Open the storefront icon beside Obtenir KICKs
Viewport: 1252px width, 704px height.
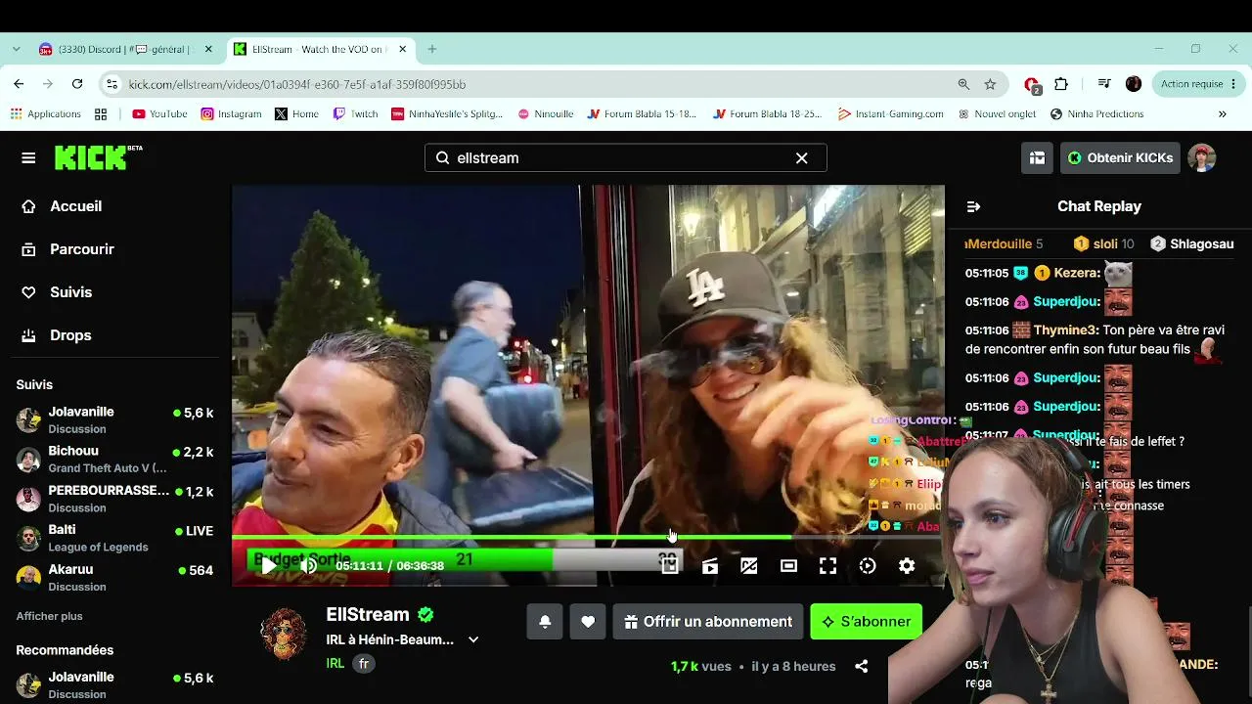pos(1037,157)
